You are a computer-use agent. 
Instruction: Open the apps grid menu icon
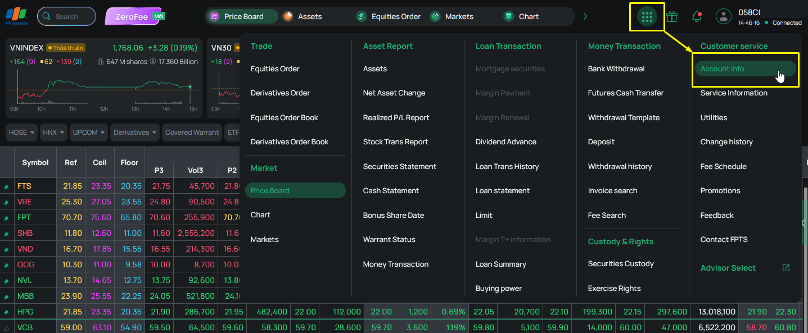coord(647,17)
